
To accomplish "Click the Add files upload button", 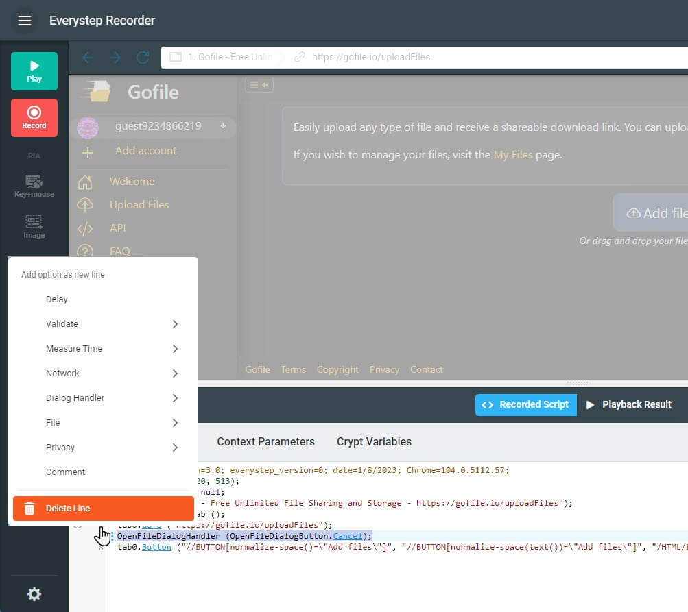I will [x=650, y=212].
